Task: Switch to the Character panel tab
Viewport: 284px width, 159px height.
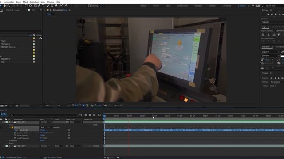Action: point(266,47)
